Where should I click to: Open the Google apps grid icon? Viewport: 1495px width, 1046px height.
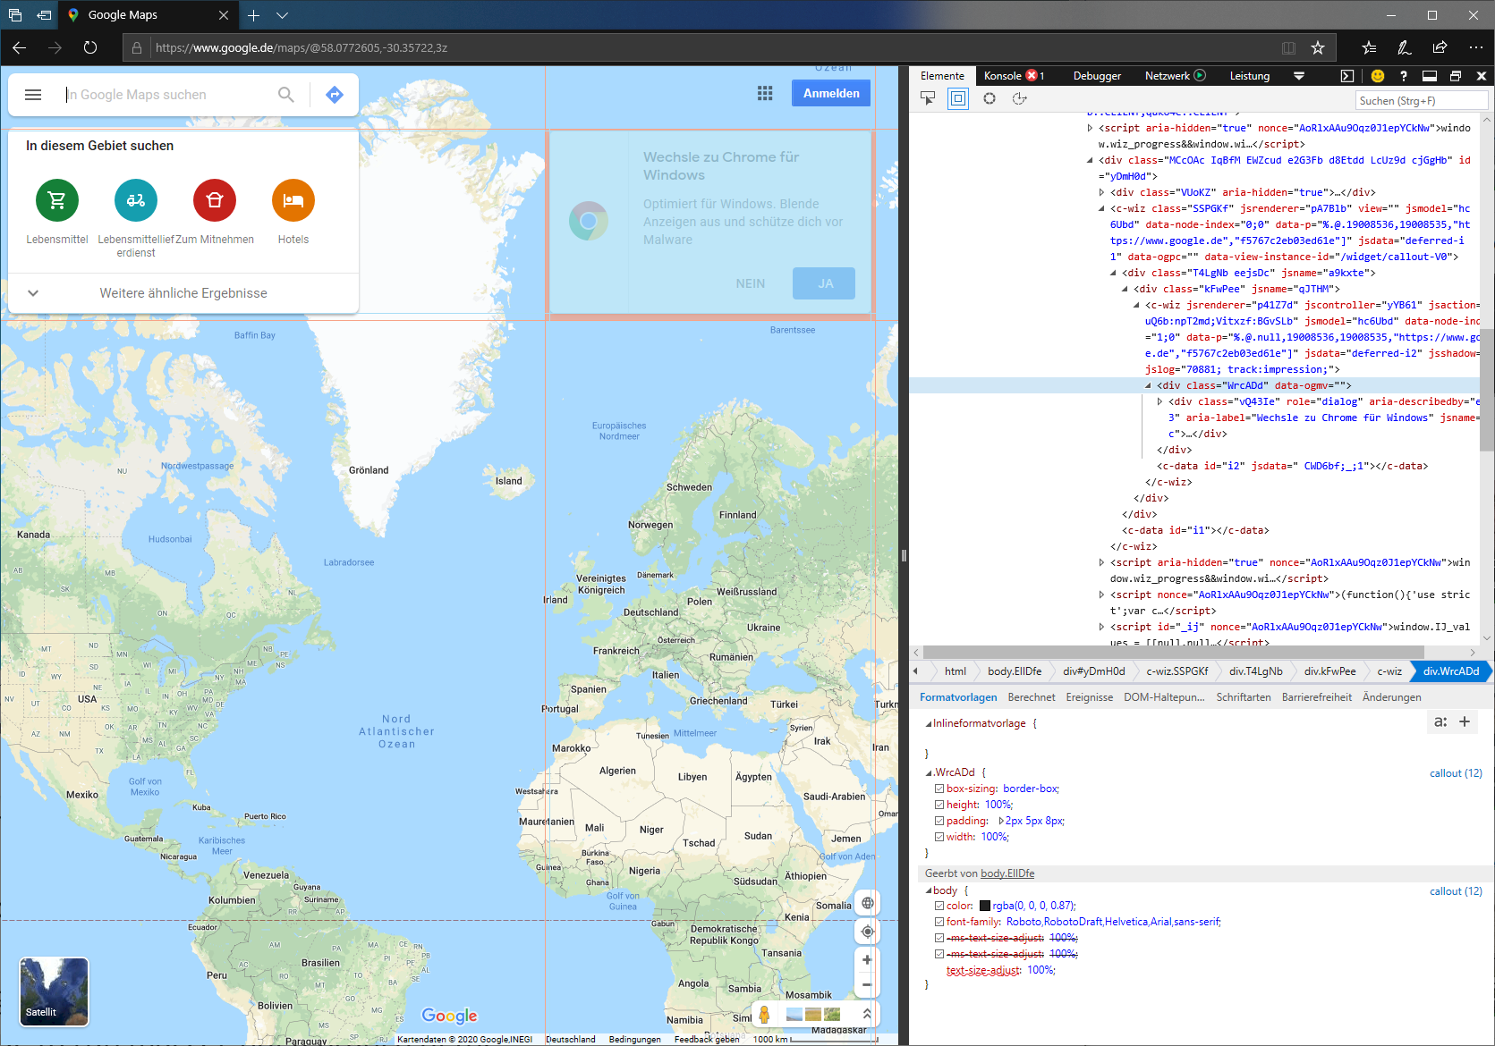coord(765,93)
